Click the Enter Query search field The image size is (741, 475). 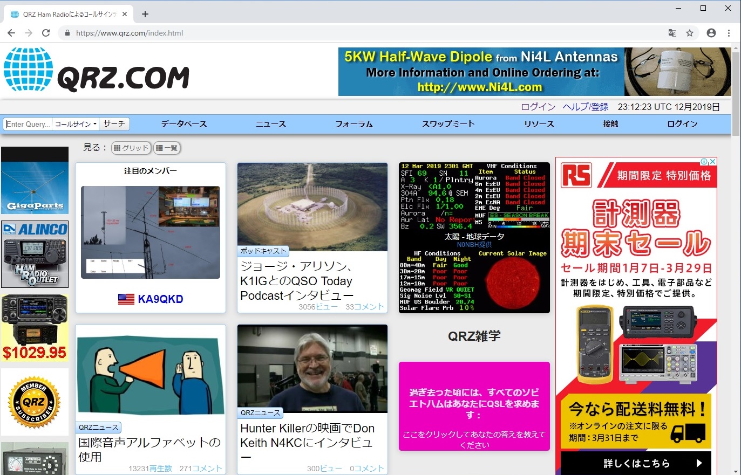pyautogui.click(x=27, y=124)
